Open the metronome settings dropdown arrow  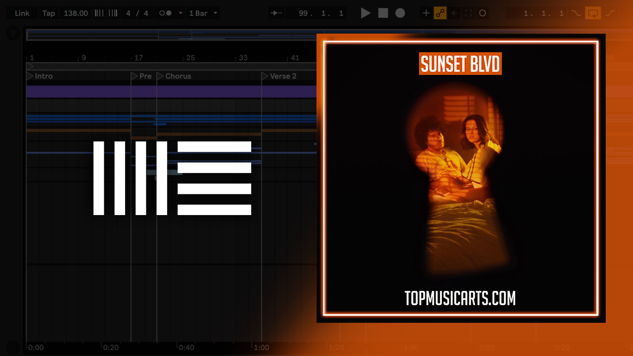[181, 13]
